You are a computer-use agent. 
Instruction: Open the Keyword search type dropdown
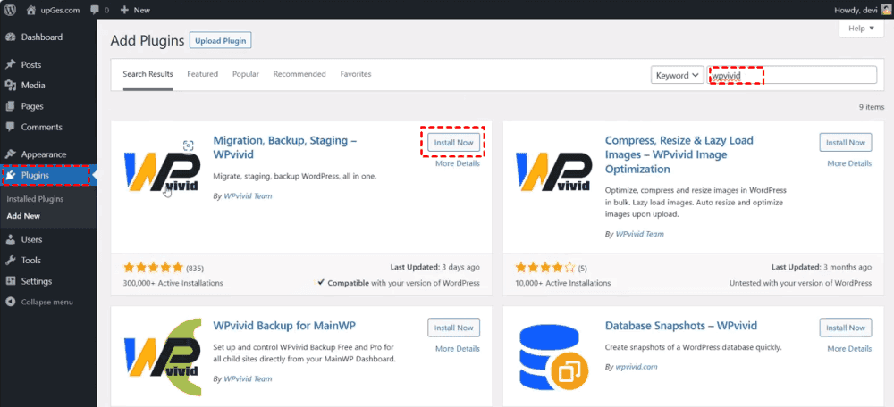point(678,75)
